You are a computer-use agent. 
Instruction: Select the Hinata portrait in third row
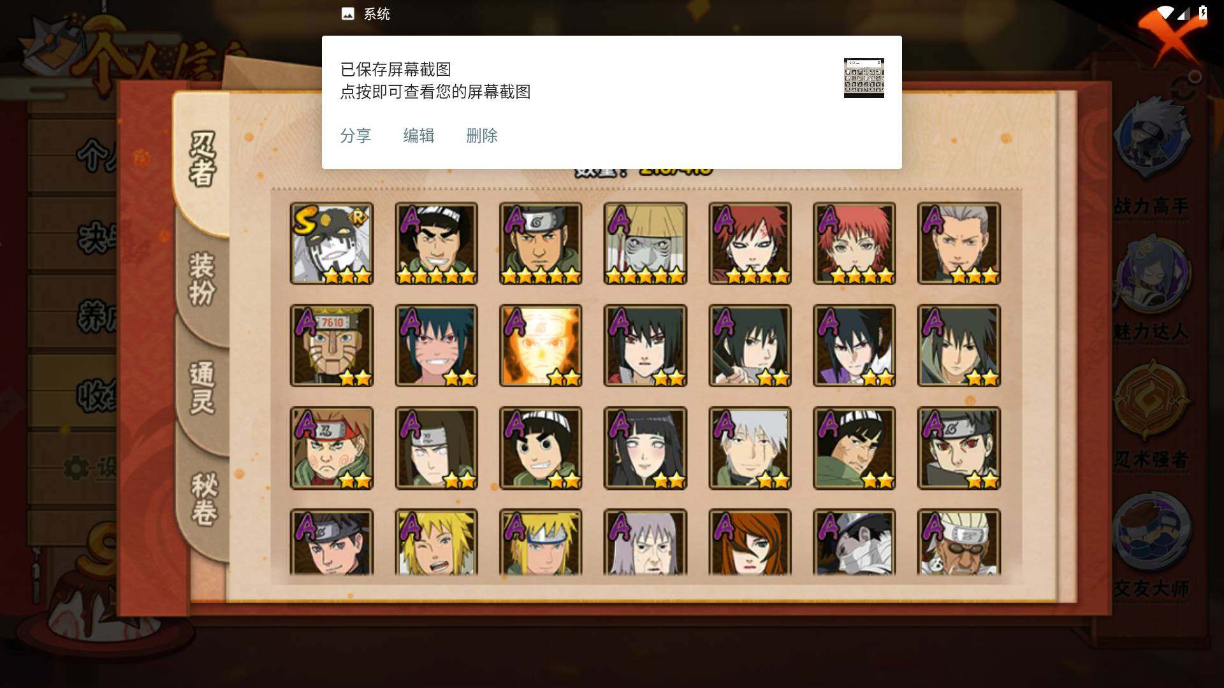coord(645,448)
